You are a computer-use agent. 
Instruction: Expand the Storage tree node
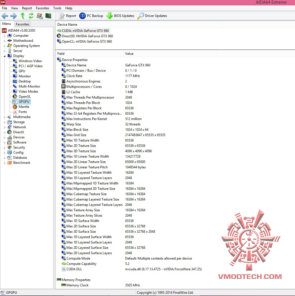click(x=5, y=122)
